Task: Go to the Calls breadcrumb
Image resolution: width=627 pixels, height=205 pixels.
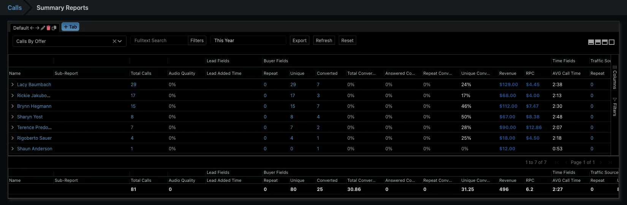Action: point(14,8)
